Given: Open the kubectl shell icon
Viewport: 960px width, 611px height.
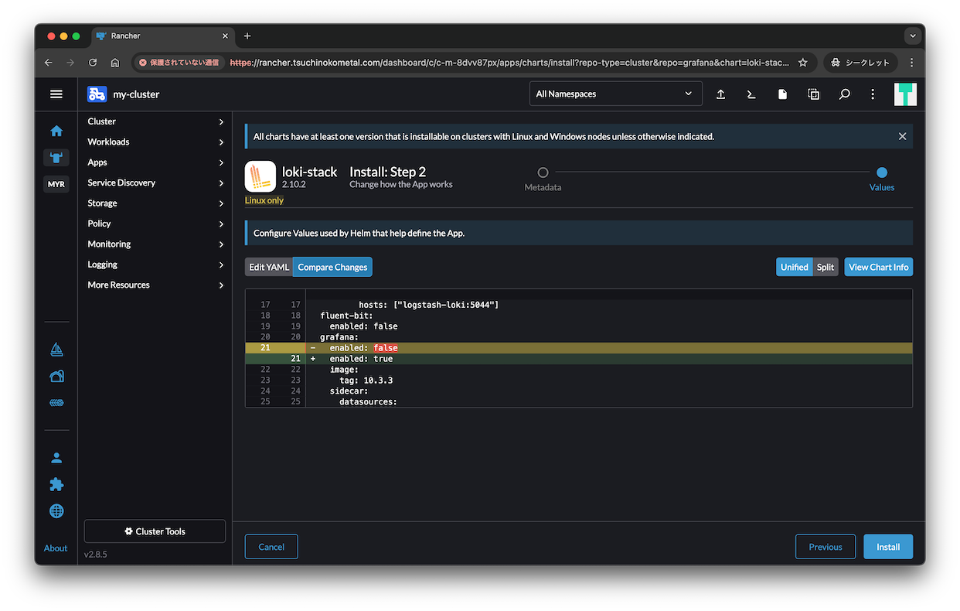Looking at the screenshot, I should [x=751, y=94].
